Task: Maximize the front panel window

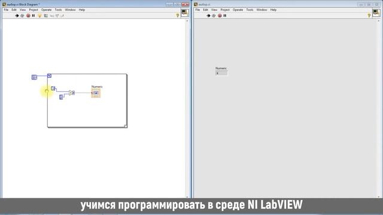Action: point(369,4)
